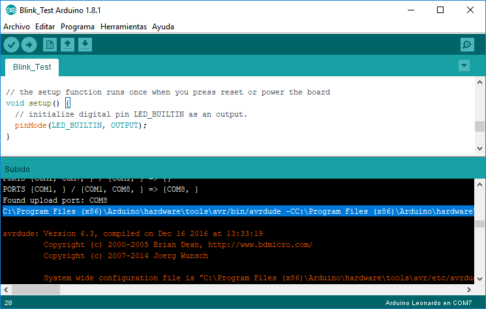Open the Serial Monitor magnifier icon
This screenshot has width=486, height=309.
coord(467,45)
